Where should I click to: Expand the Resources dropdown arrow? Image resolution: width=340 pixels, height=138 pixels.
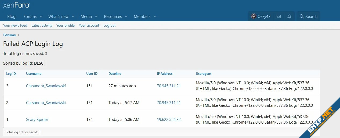126,17
